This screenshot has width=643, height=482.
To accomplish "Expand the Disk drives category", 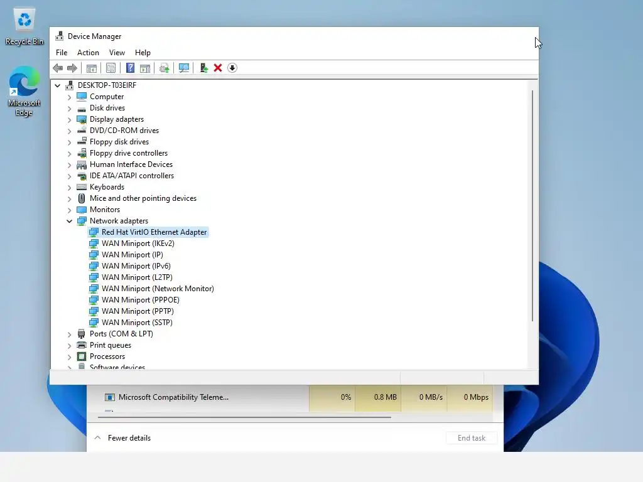I will point(69,108).
